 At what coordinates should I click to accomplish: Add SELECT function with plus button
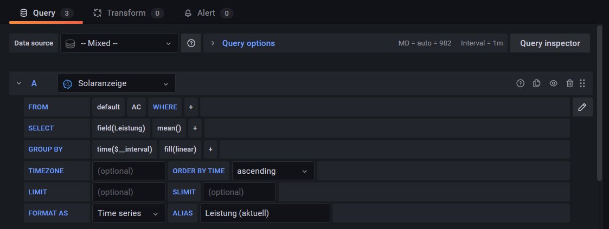tap(195, 128)
